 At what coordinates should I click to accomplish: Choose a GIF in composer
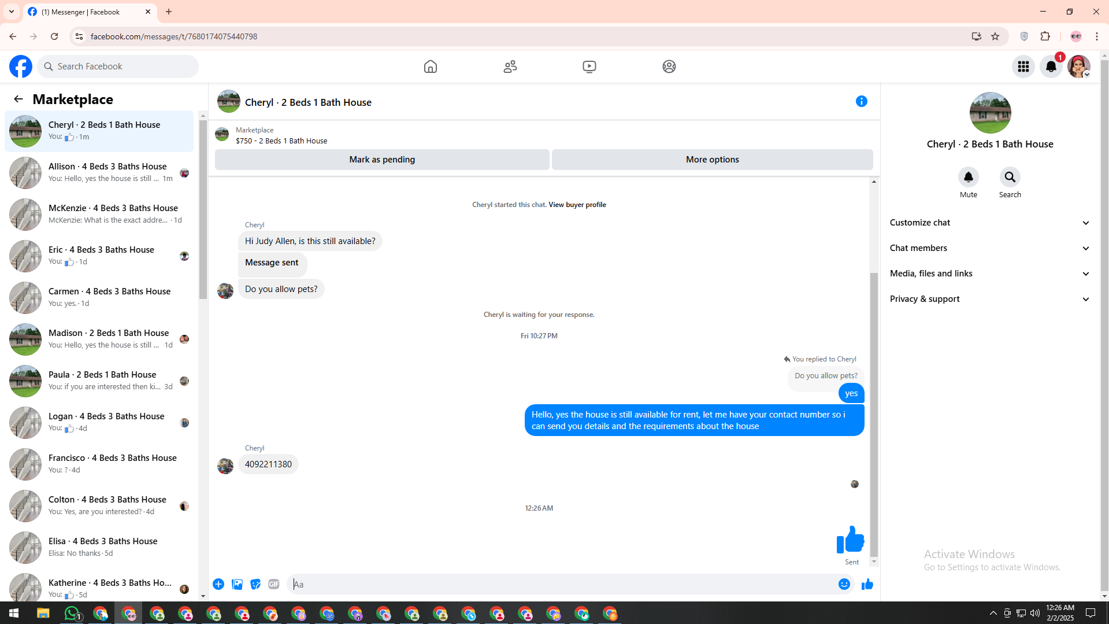(x=274, y=584)
